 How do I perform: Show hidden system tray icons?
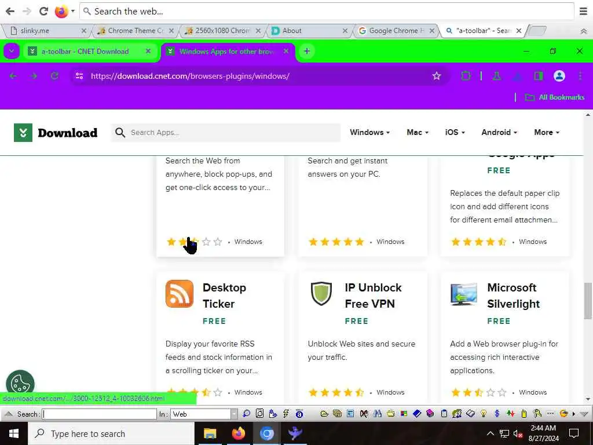[x=490, y=433]
